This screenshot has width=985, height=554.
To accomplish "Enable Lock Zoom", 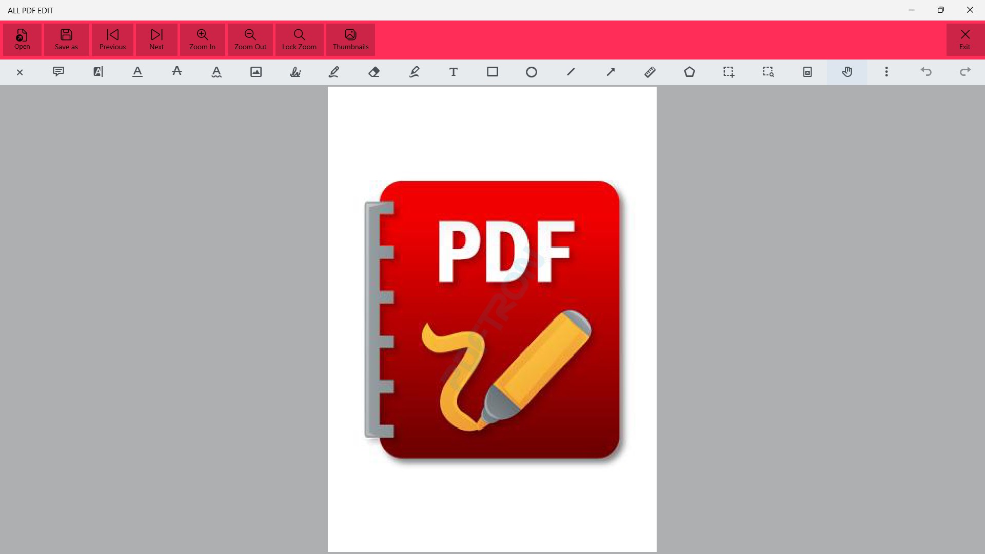I will click(x=299, y=39).
